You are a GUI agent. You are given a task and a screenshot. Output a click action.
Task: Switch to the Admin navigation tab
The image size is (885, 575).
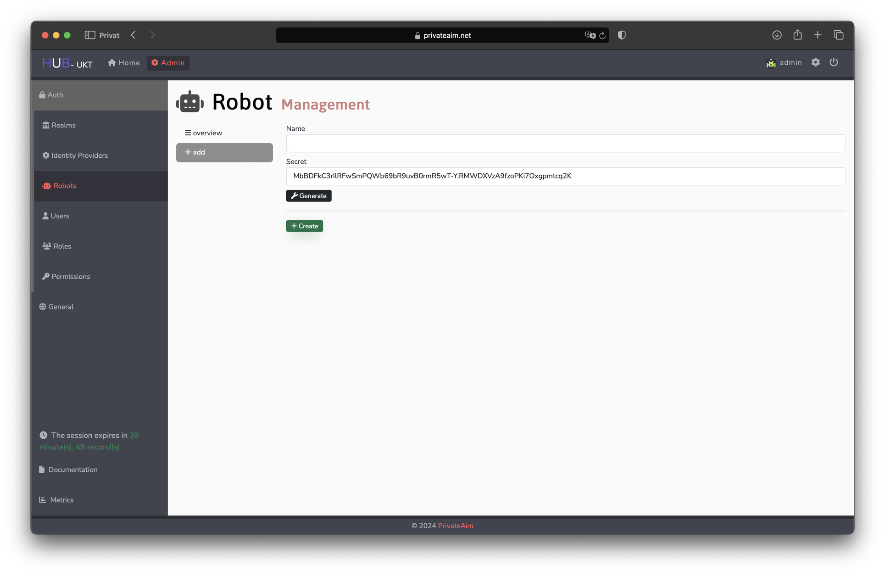168,63
